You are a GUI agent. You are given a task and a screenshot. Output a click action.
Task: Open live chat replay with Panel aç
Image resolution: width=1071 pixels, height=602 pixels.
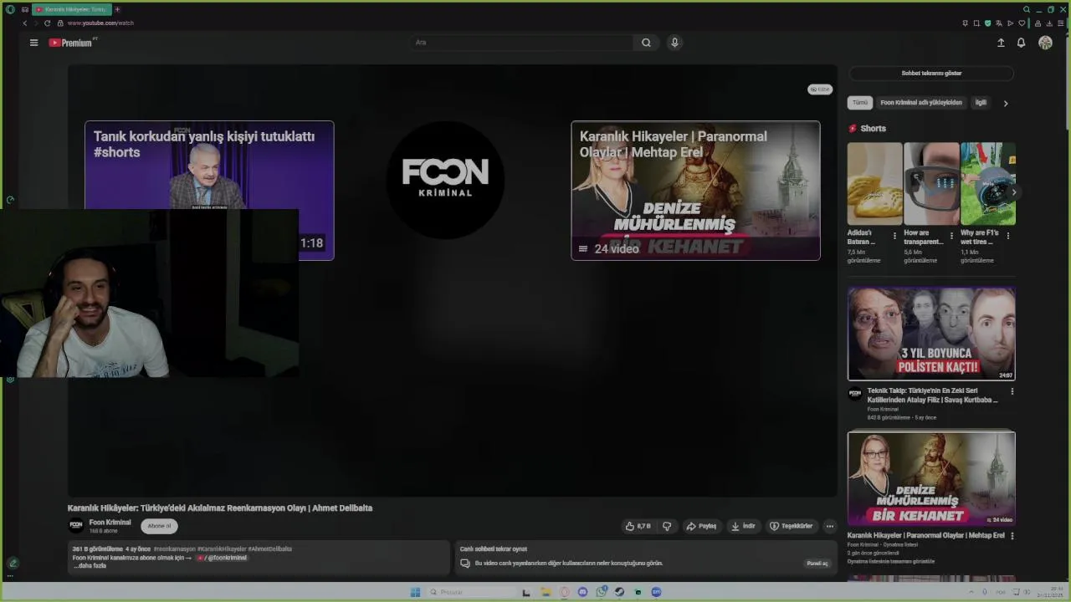coord(817,564)
